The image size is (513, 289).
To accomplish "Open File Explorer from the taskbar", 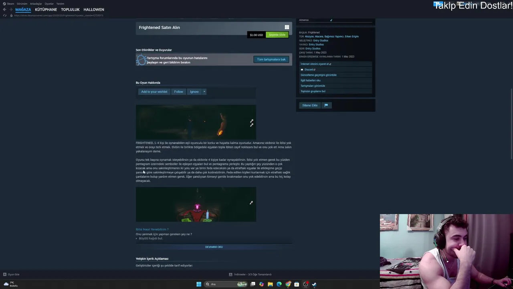I will click(270, 284).
